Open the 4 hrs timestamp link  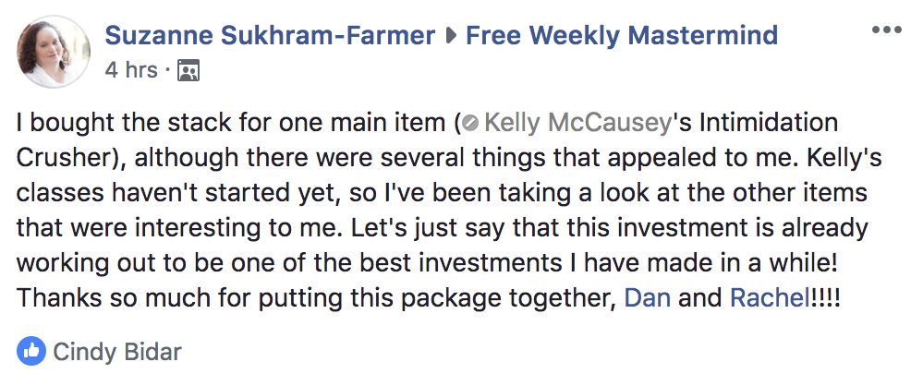pyautogui.click(x=131, y=70)
